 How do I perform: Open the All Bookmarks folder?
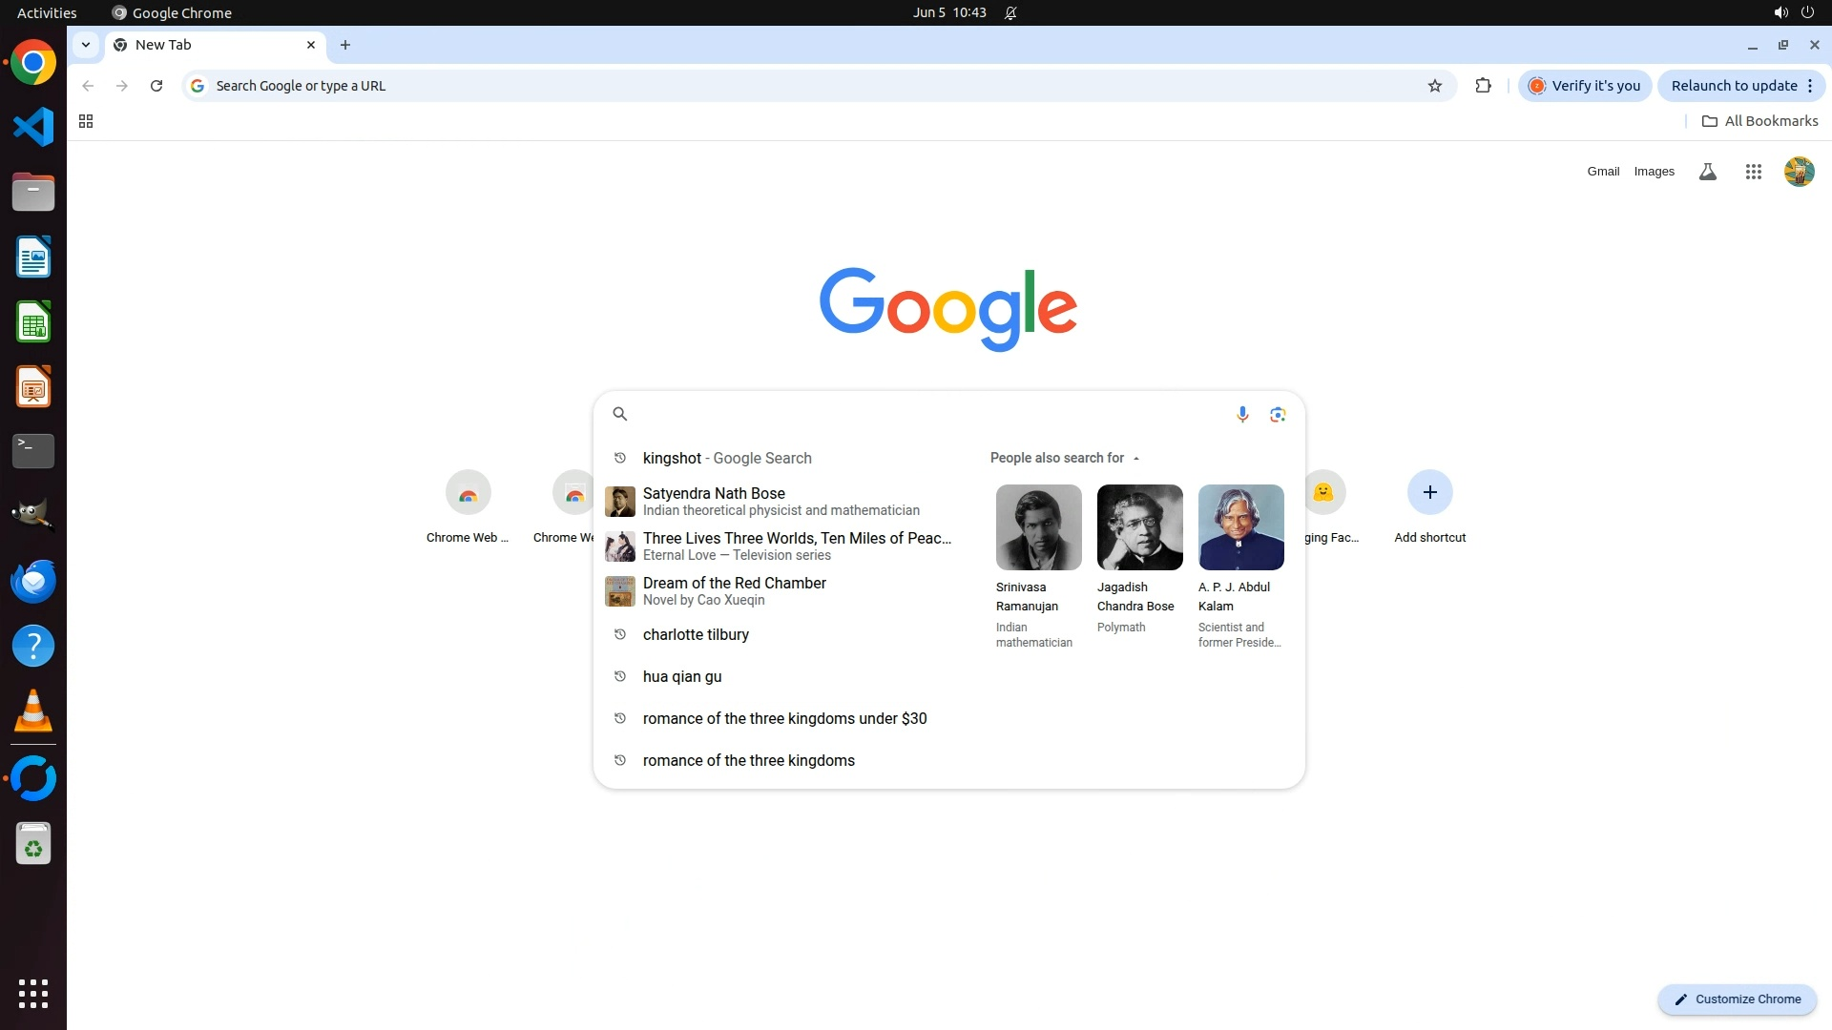pyautogui.click(x=1759, y=121)
